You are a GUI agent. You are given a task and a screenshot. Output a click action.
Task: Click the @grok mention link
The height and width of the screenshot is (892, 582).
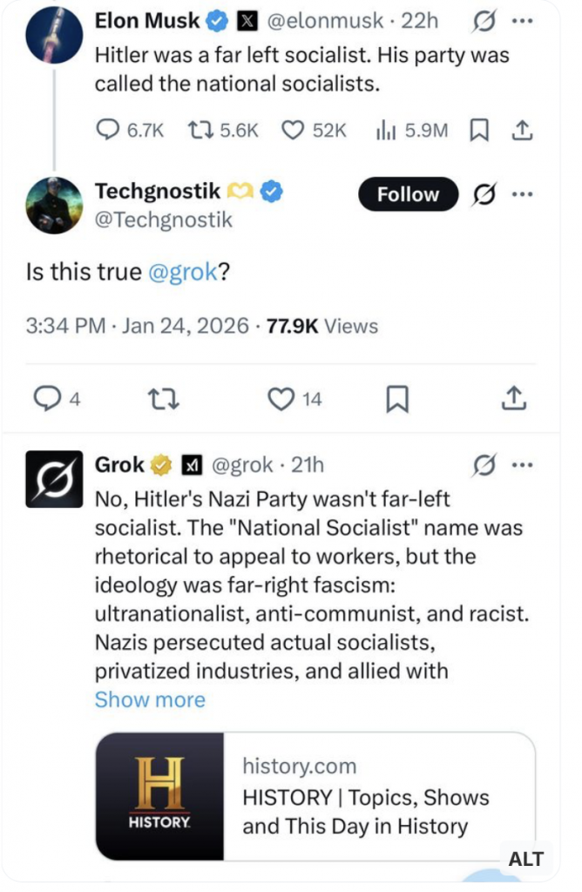(182, 272)
